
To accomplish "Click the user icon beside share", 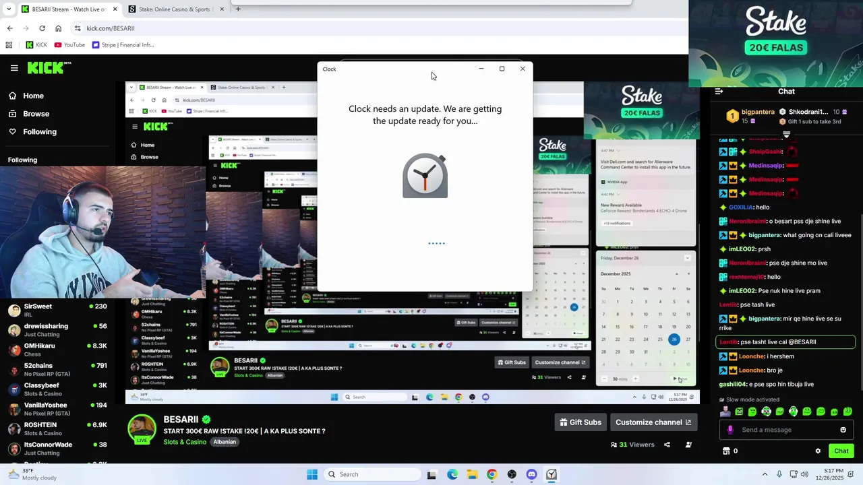I will [x=688, y=445].
